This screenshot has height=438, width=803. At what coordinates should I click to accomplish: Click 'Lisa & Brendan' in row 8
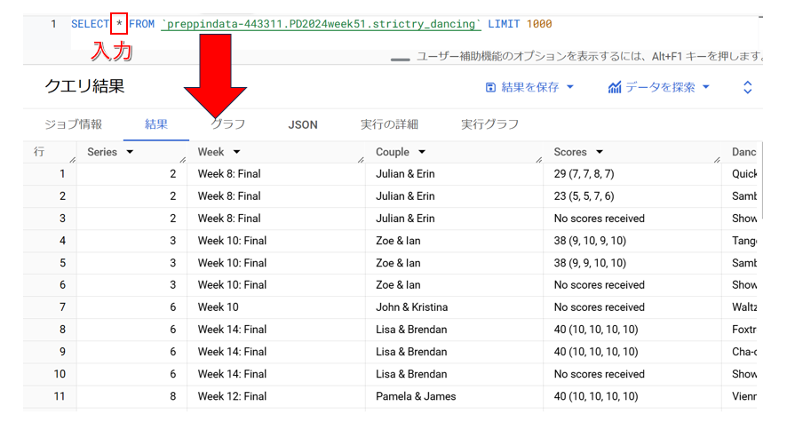click(411, 330)
